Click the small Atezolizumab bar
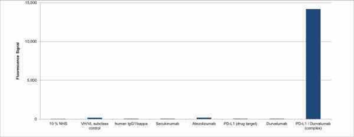 point(204,118)
